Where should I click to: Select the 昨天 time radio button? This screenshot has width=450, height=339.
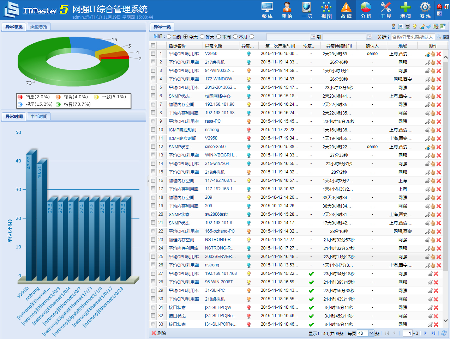[202, 37]
